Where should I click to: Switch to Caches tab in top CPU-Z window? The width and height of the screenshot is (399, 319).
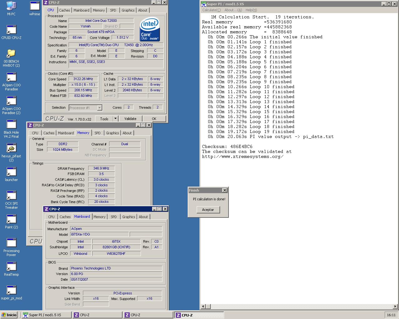64,10
